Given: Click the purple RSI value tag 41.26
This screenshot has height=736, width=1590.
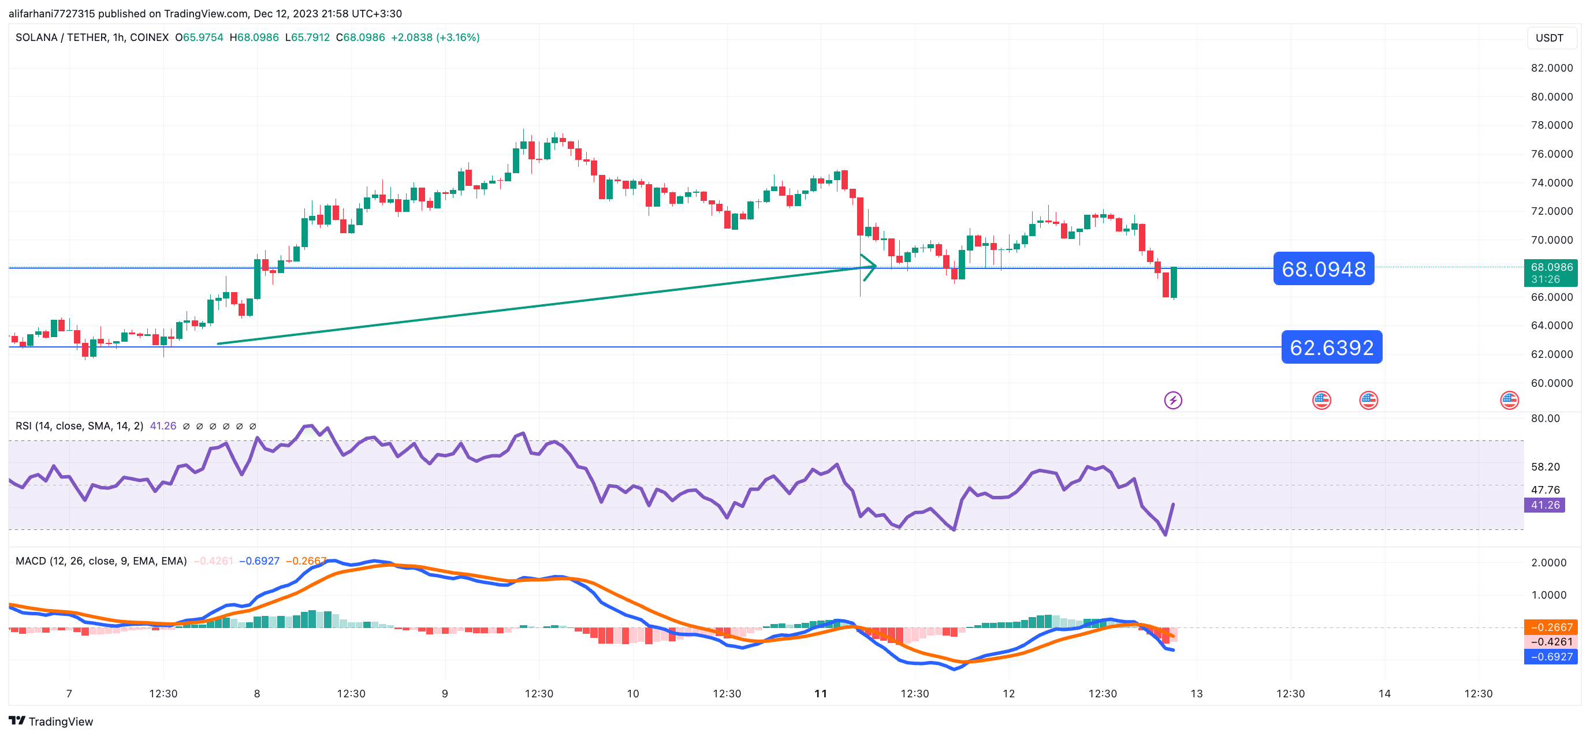Looking at the screenshot, I should [1544, 505].
